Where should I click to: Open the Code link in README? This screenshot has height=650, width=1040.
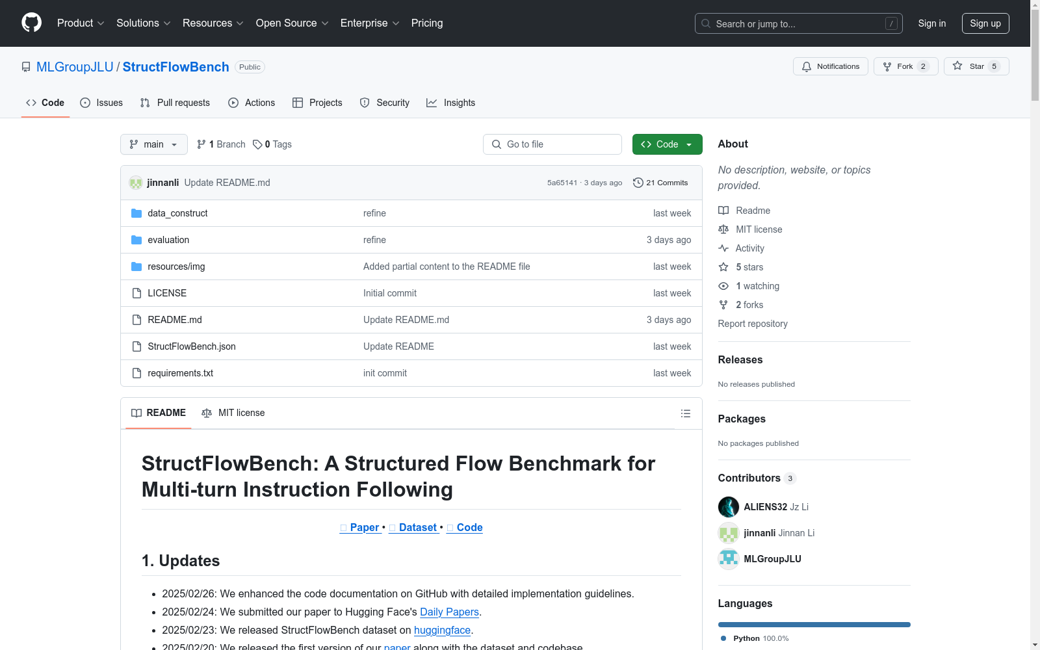[x=465, y=528]
